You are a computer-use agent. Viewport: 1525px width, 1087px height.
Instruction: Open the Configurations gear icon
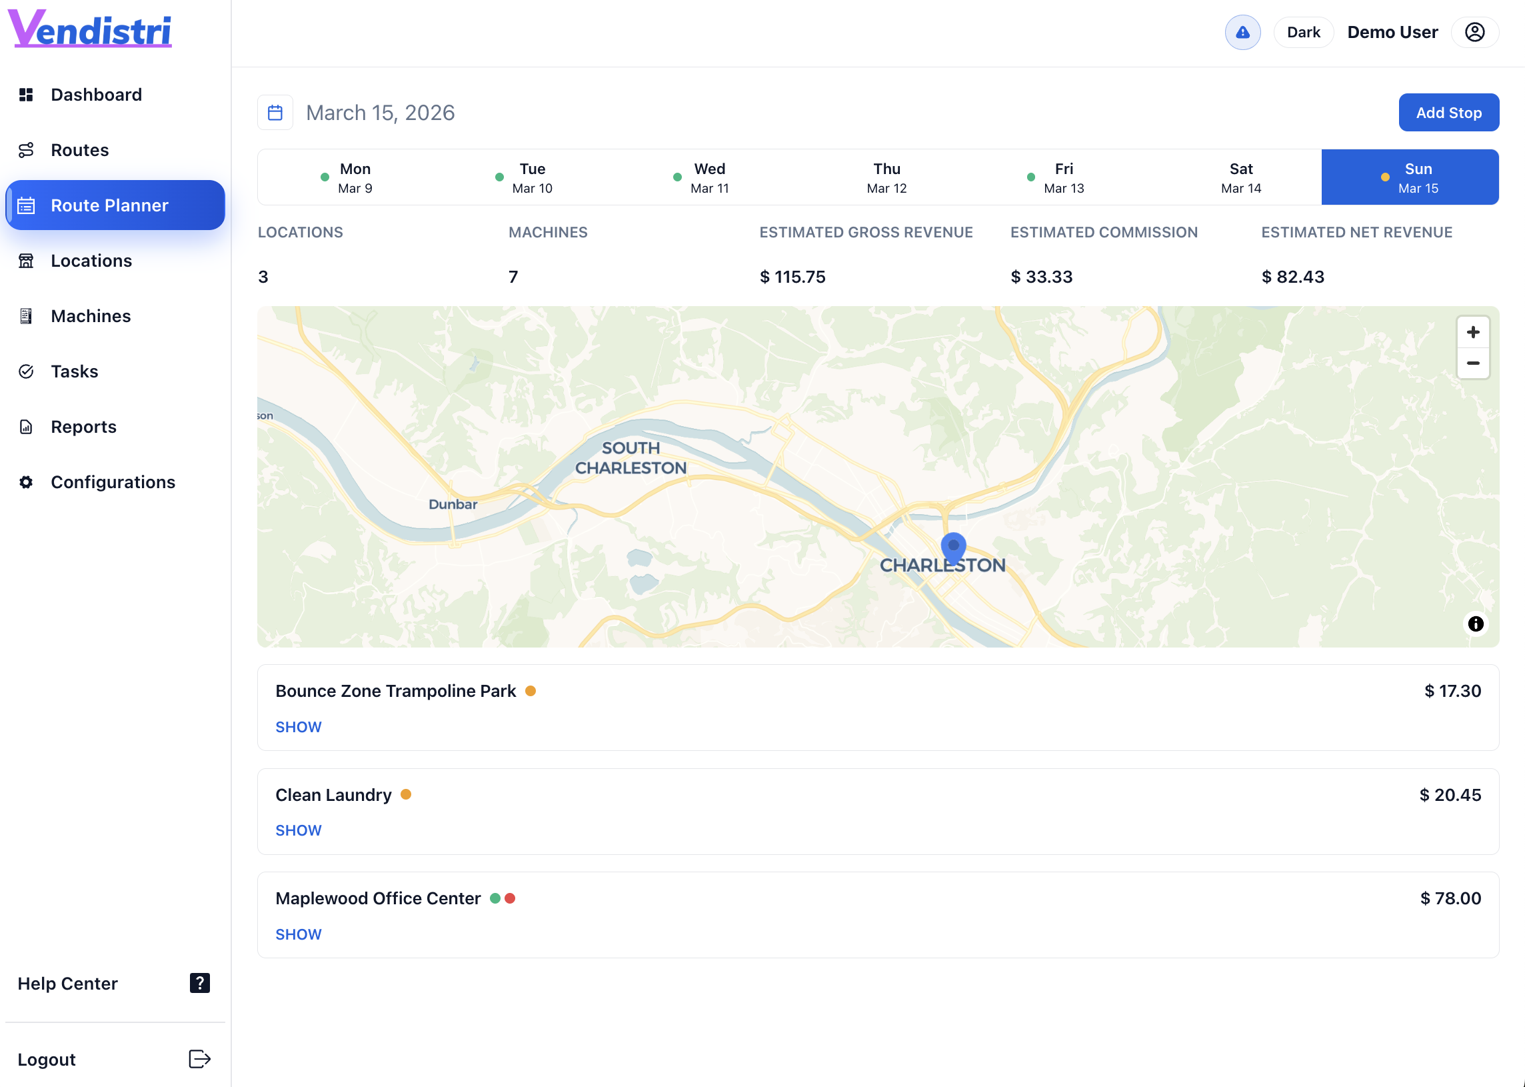coord(26,482)
